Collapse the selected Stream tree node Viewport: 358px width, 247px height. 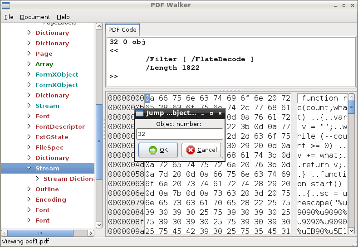29,168
